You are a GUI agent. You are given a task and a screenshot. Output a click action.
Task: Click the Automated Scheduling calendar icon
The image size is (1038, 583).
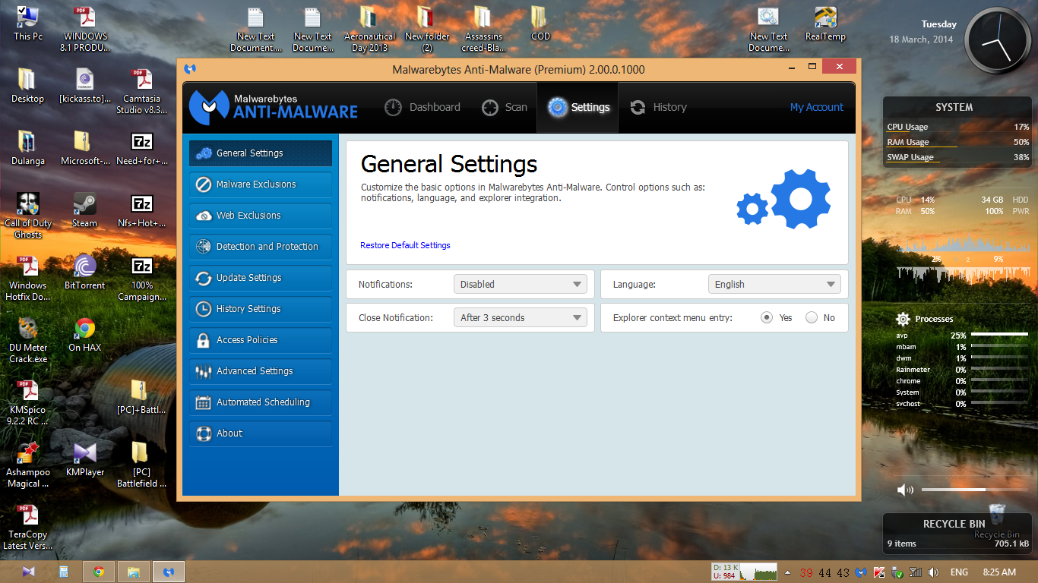(x=204, y=402)
